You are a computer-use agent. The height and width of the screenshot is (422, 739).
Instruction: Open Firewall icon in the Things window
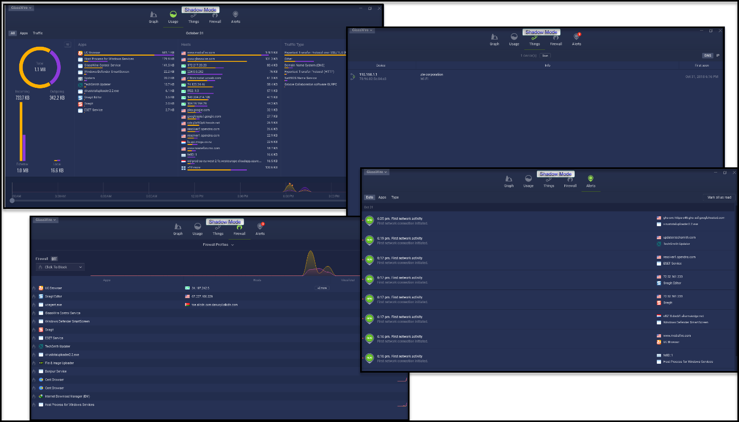556,37
